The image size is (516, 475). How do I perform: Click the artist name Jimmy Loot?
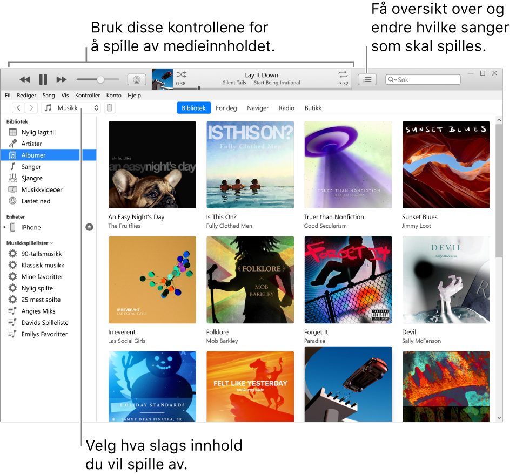(416, 226)
